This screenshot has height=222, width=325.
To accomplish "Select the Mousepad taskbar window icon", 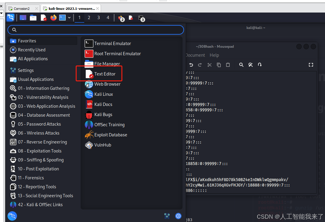I will click(131, 18).
